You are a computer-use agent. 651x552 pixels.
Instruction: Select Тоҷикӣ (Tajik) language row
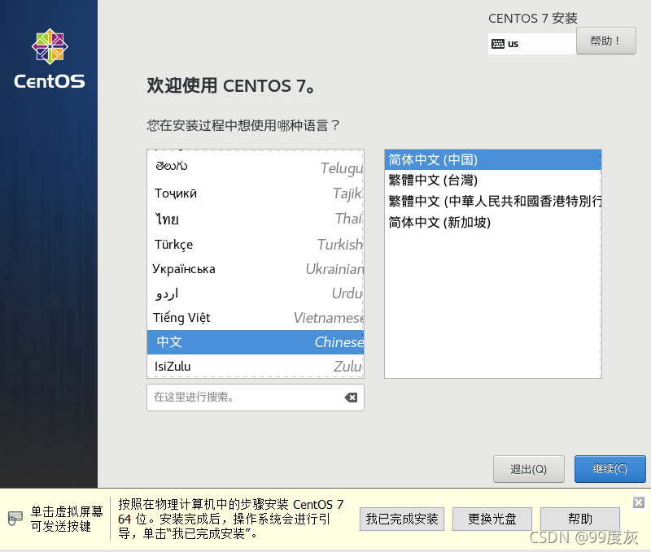[256, 193]
